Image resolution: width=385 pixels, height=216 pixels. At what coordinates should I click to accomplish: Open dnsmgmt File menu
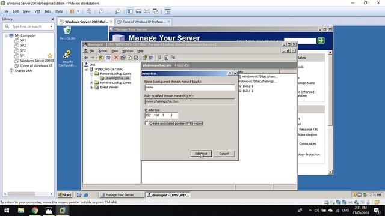click(91, 51)
